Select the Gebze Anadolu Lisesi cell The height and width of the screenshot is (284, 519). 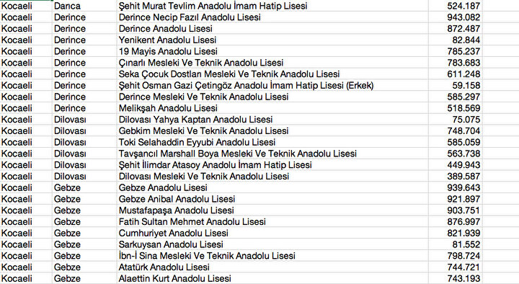point(272,187)
